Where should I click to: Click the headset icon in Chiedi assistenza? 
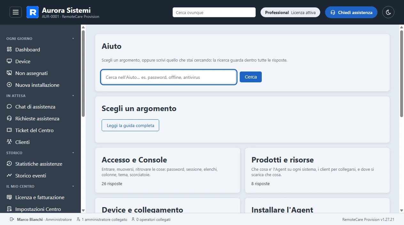[333, 12]
